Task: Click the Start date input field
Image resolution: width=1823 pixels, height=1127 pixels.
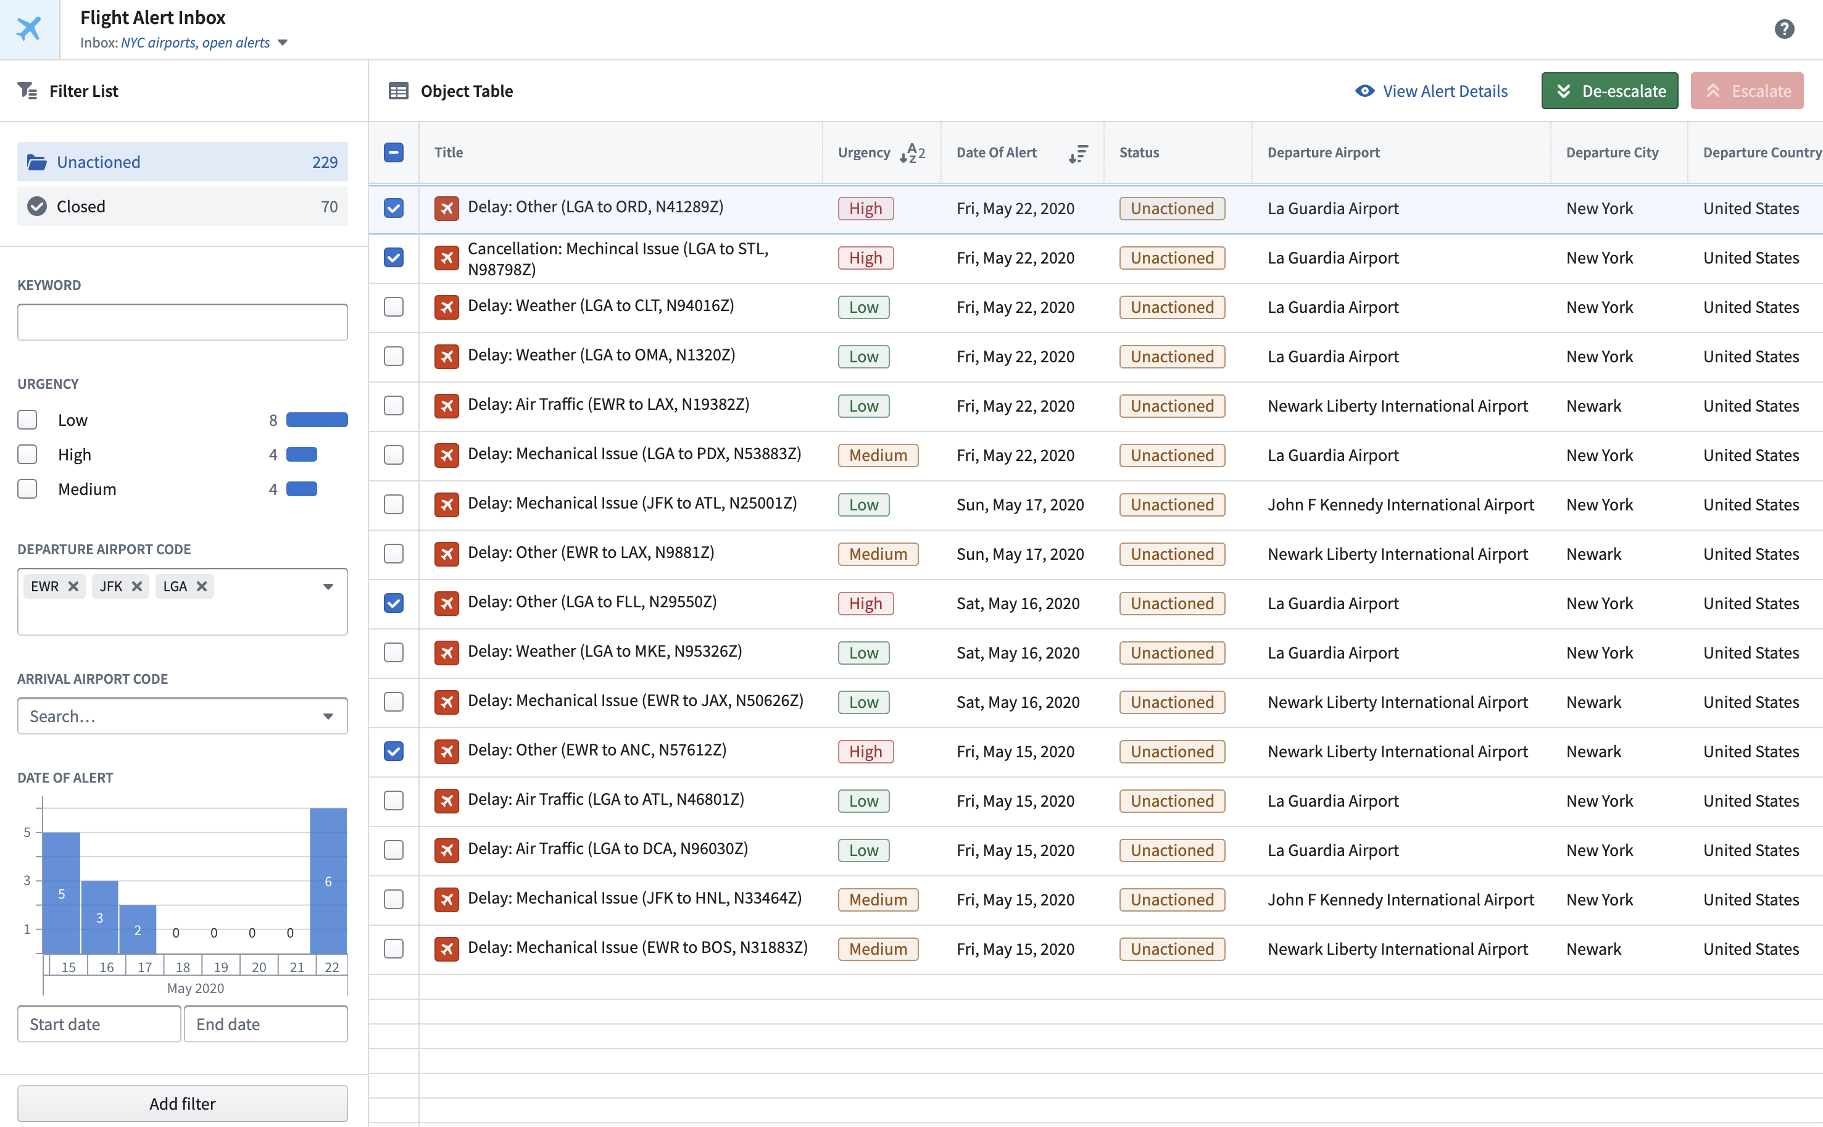Action: pos(99,1024)
